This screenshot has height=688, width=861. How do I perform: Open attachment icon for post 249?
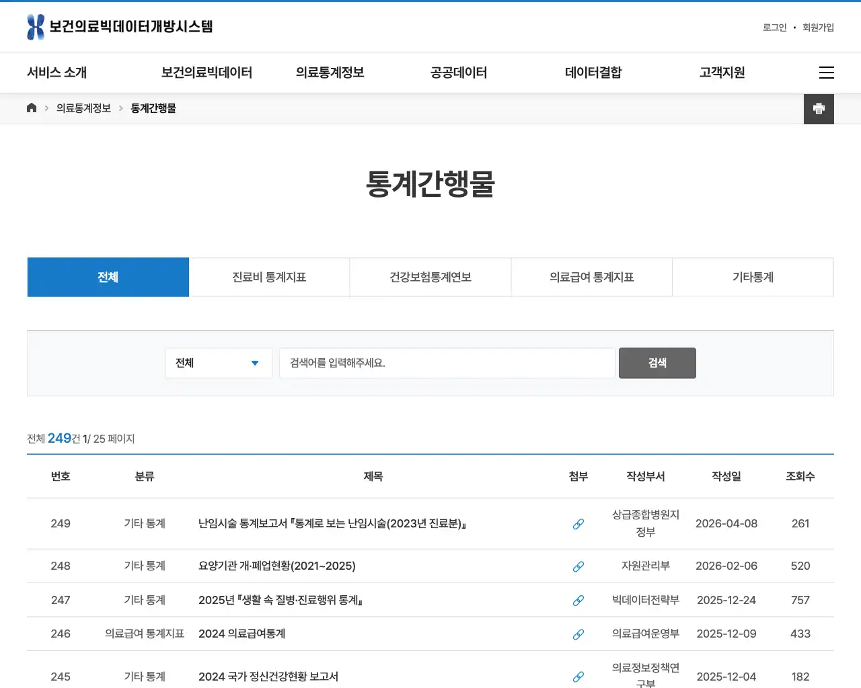tap(578, 524)
